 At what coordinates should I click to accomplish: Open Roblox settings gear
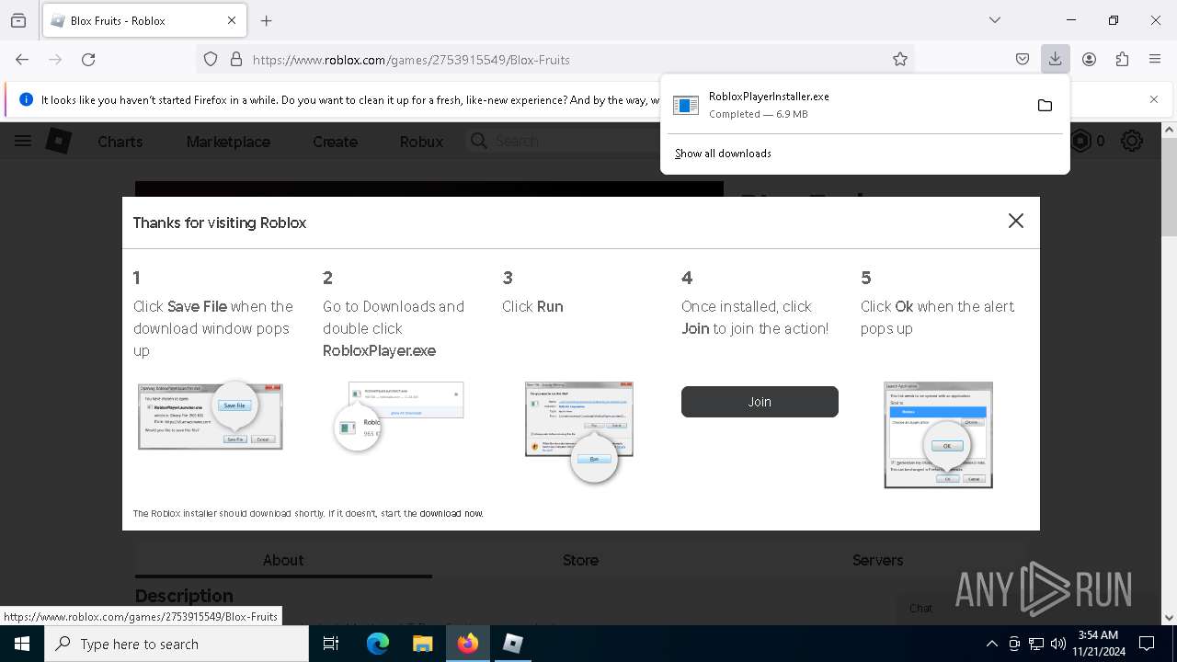(1132, 141)
